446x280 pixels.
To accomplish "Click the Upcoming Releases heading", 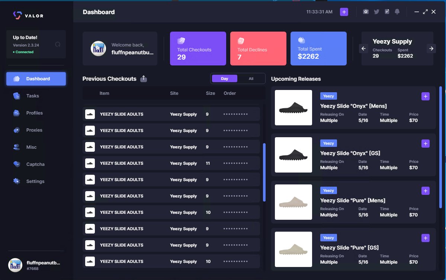I will [x=296, y=79].
